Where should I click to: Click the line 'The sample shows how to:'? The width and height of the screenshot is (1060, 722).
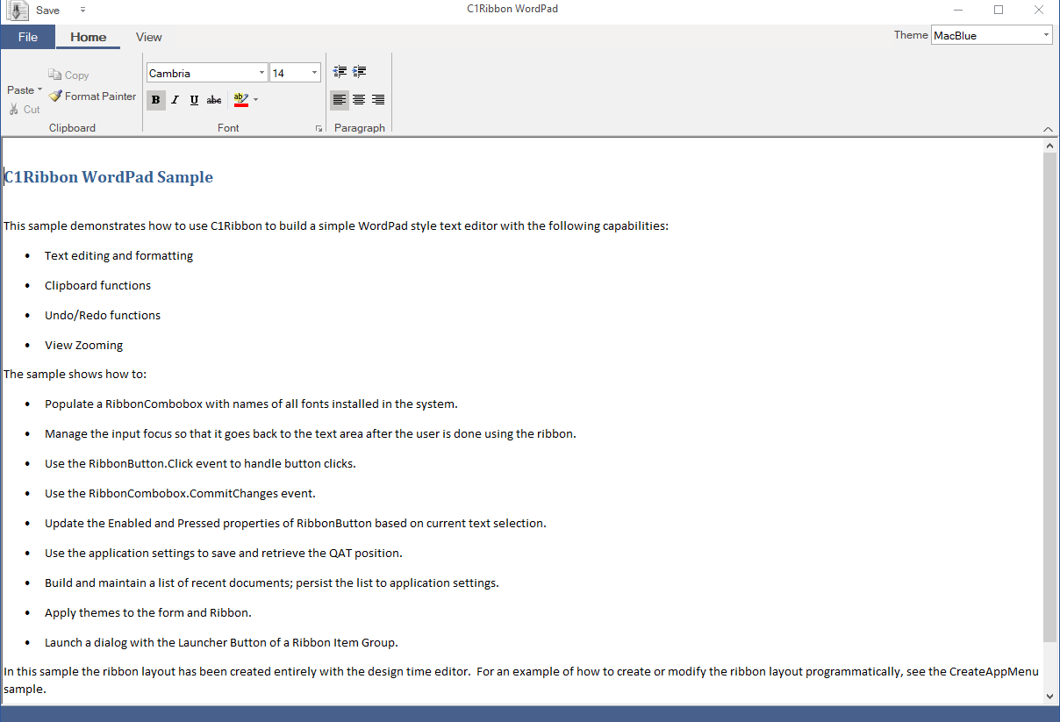(x=75, y=374)
